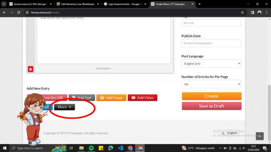The width and height of the screenshot is (271, 152).
Task: Switch to the Edit Elements Live Worksheets tab
Action: tap(77, 4)
